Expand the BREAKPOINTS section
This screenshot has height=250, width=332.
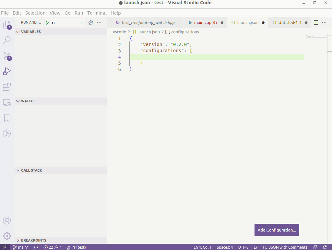[x=33, y=240]
